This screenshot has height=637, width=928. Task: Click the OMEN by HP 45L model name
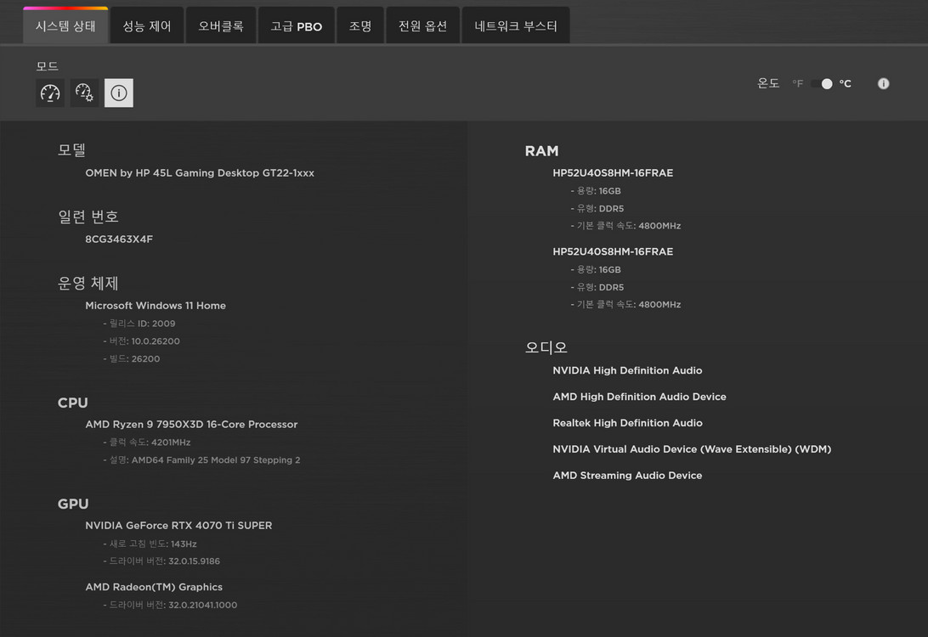click(200, 172)
